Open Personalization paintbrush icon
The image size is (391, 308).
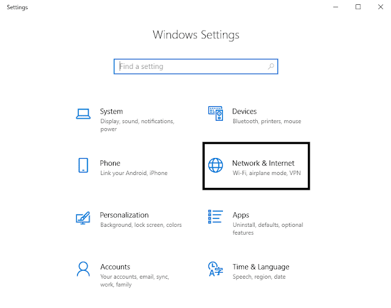[x=83, y=218]
